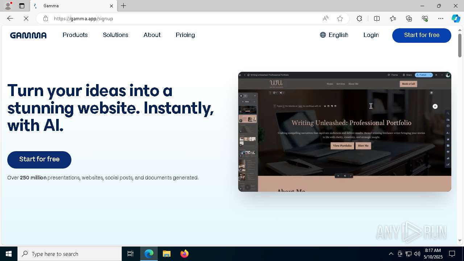
Task: Click Hire Me in preview
Action: (x=363, y=146)
